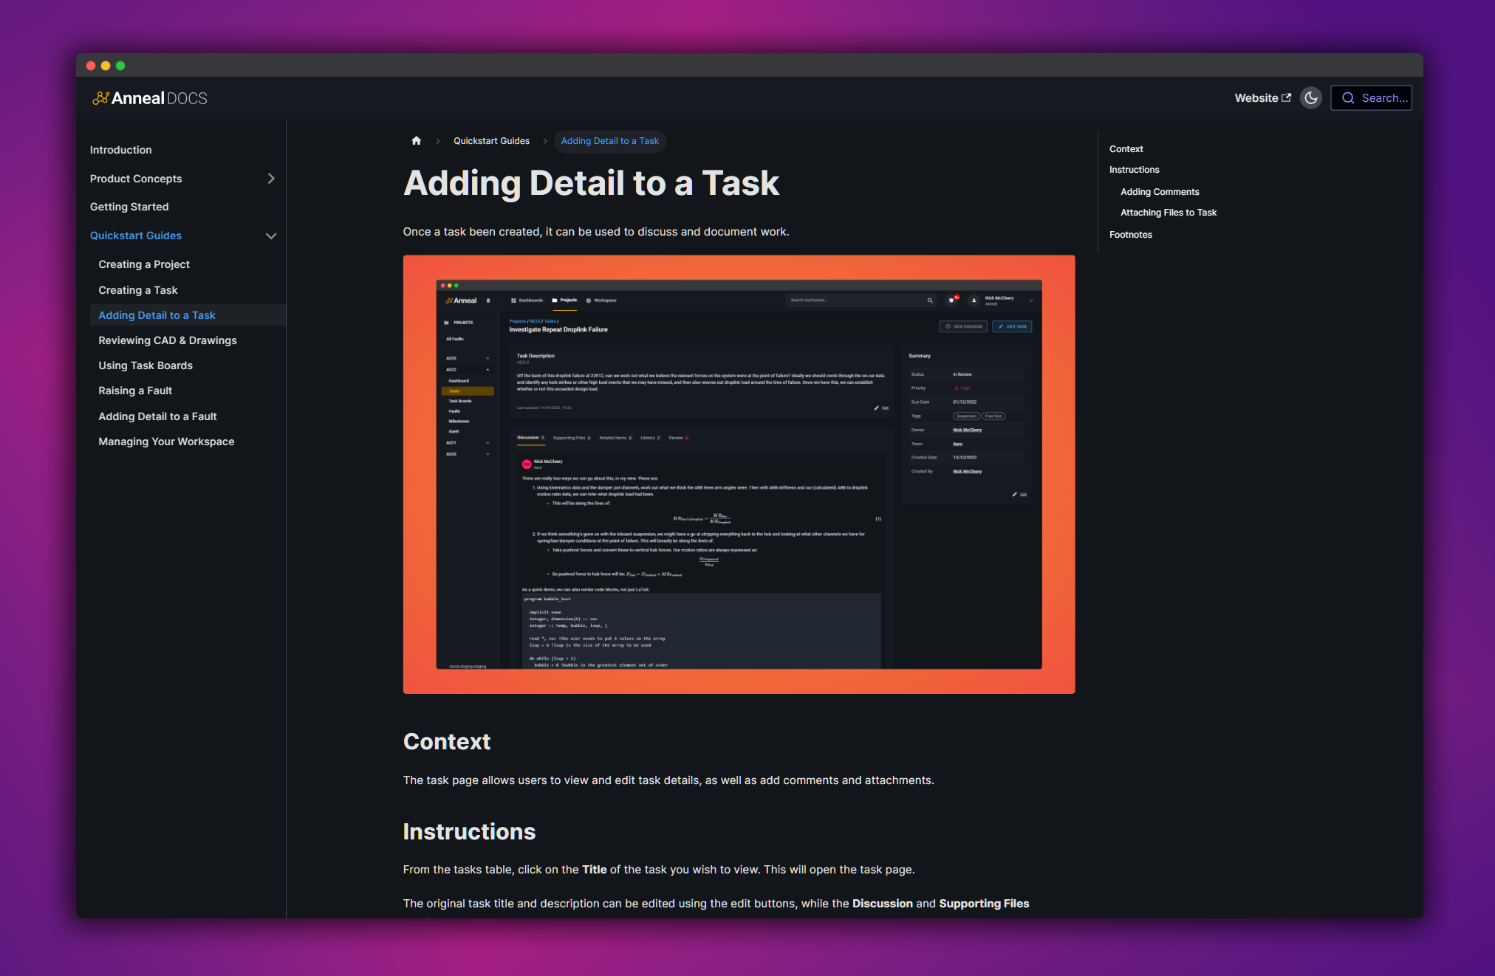Screen dimensions: 1495x976
Task: Collapse Quickstart Guides chevron
Action: (271, 236)
